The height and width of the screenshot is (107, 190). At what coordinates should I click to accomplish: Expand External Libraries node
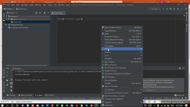click(x=6, y=25)
